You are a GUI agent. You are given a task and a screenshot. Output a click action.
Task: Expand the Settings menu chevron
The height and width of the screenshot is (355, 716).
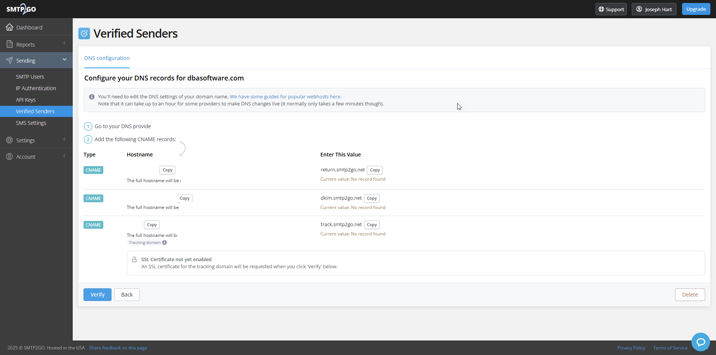click(x=64, y=139)
